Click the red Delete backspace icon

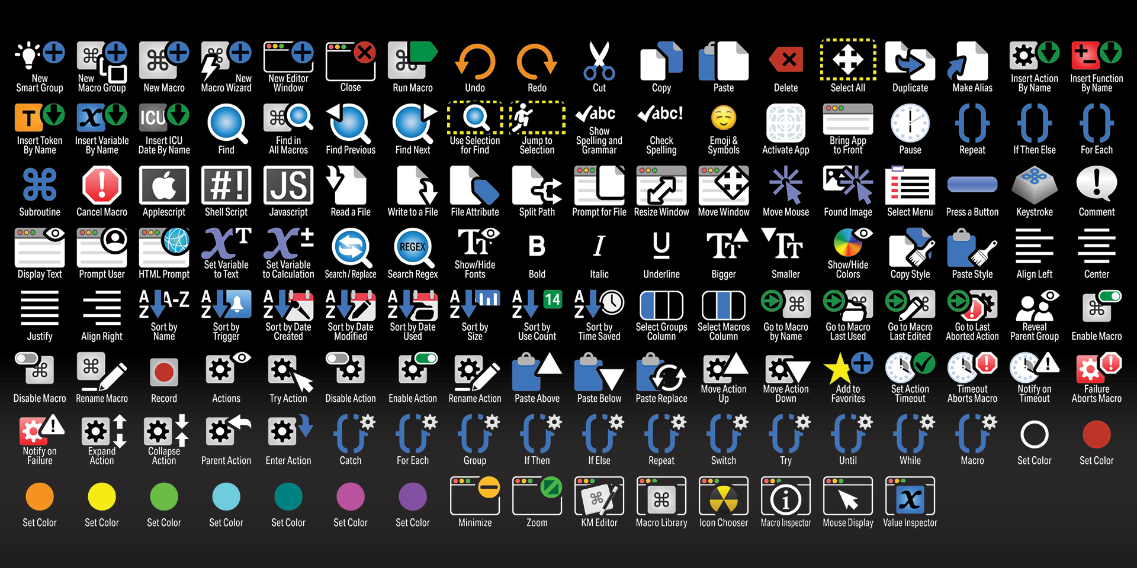point(786,59)
